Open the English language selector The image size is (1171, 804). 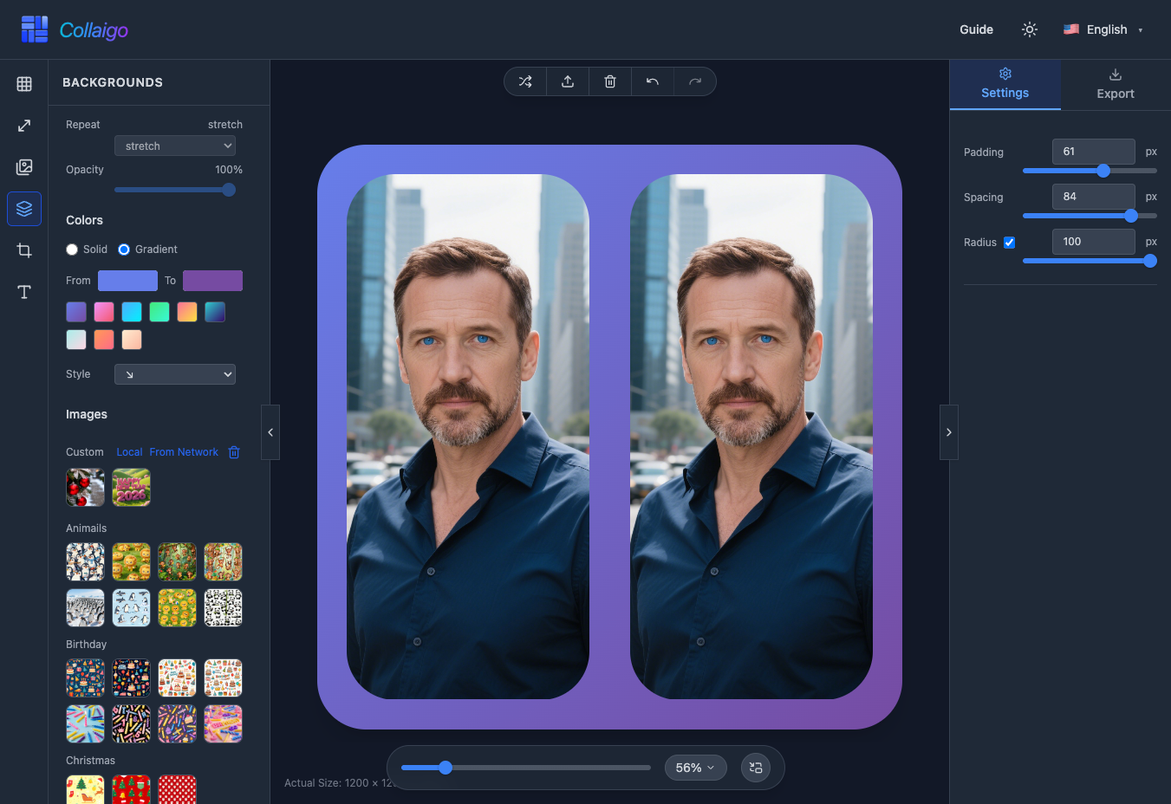pos(1103,29)
